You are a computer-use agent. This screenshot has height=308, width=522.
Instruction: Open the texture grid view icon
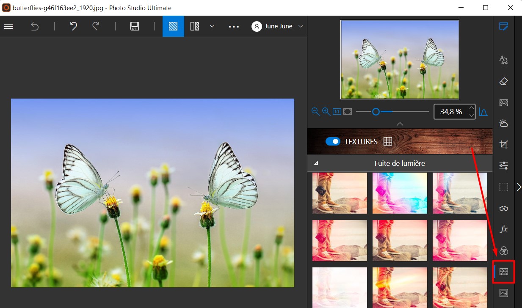(x=387, y=141)
